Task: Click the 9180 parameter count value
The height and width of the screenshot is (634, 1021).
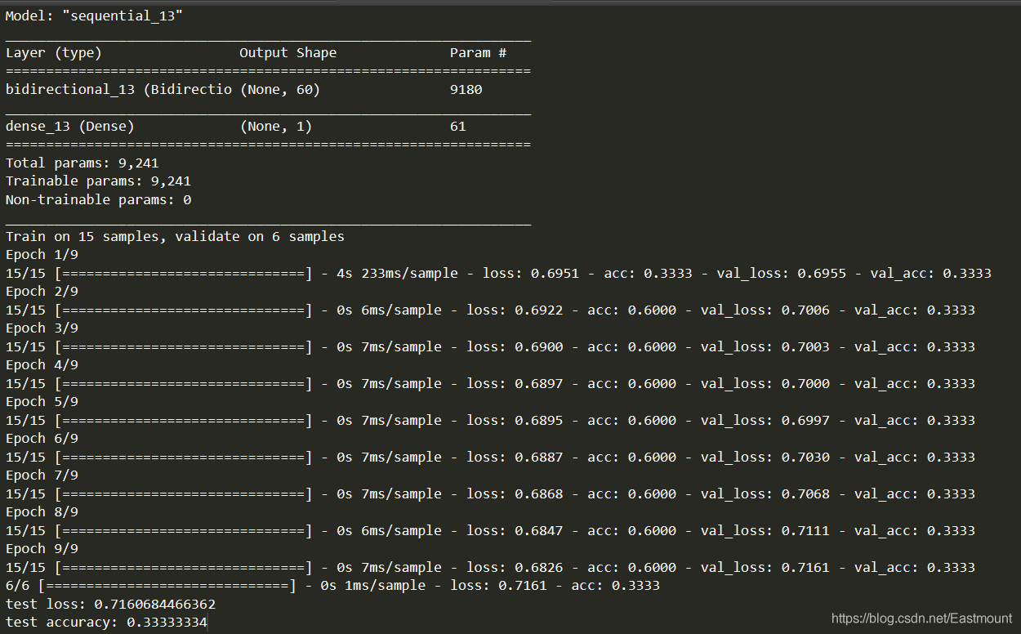Action: coord(466,90)
